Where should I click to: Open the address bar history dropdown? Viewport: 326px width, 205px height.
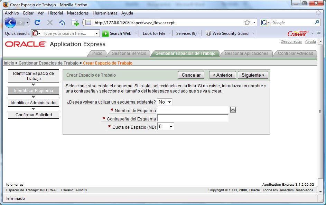[254, 22]
